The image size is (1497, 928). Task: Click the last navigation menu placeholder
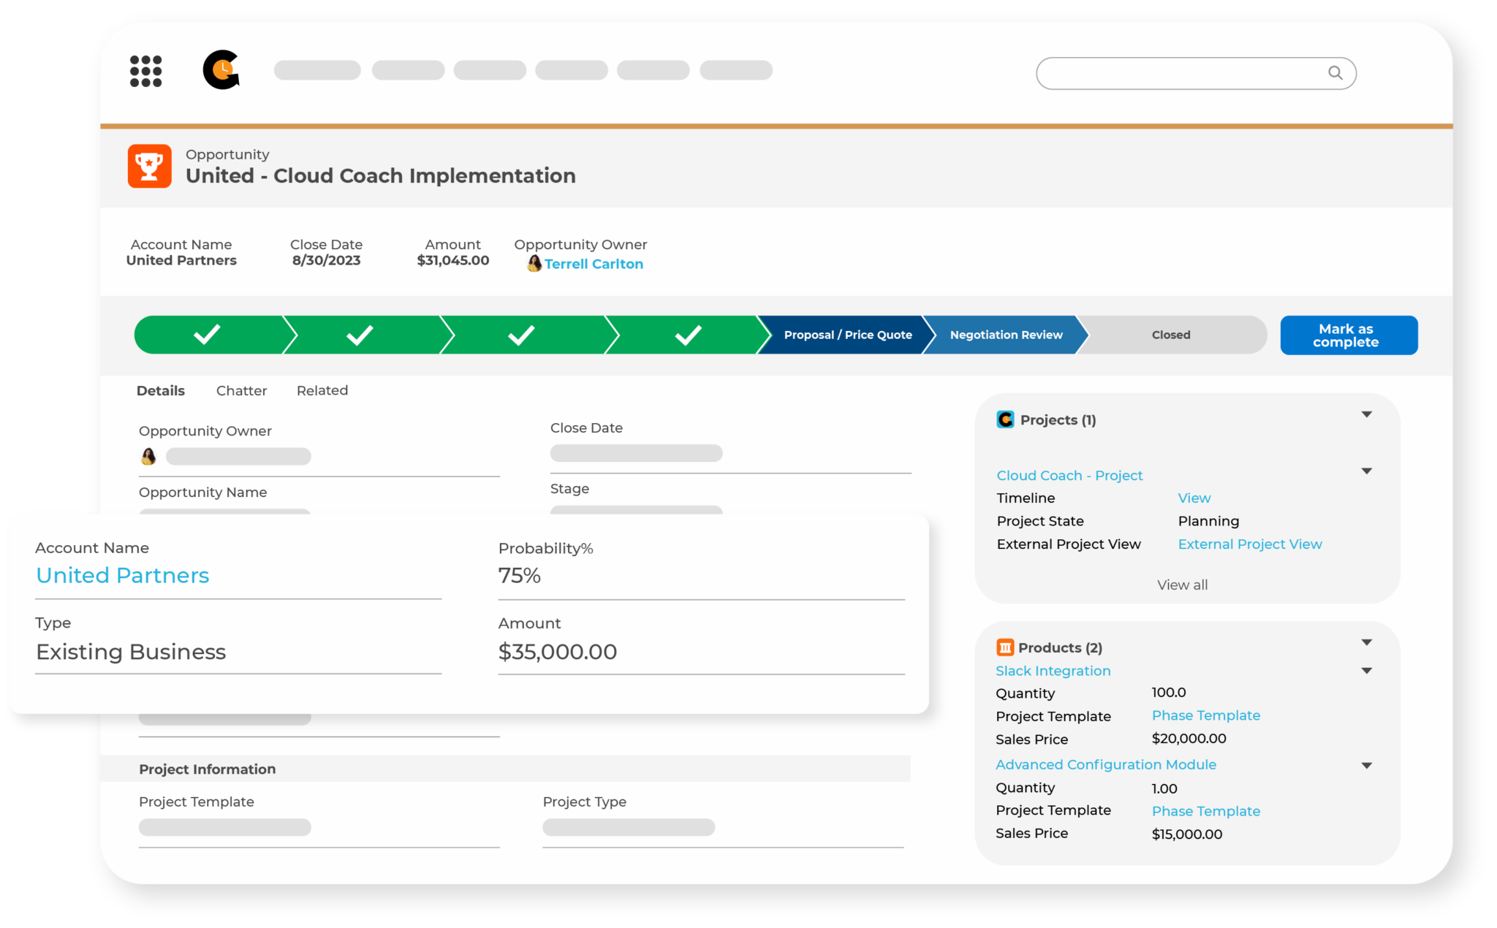736,70
